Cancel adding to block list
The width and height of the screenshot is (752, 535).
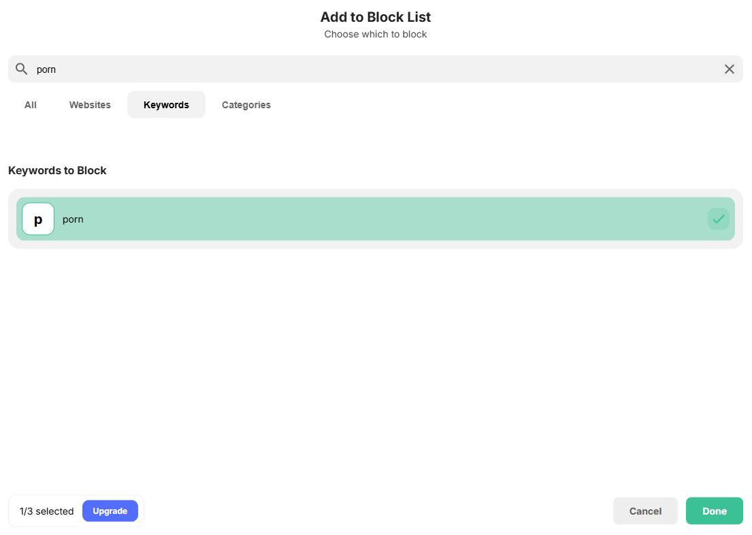(645, 511)
